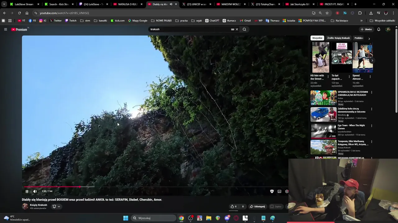Click the Utwórz create button

tap(366, 29)
